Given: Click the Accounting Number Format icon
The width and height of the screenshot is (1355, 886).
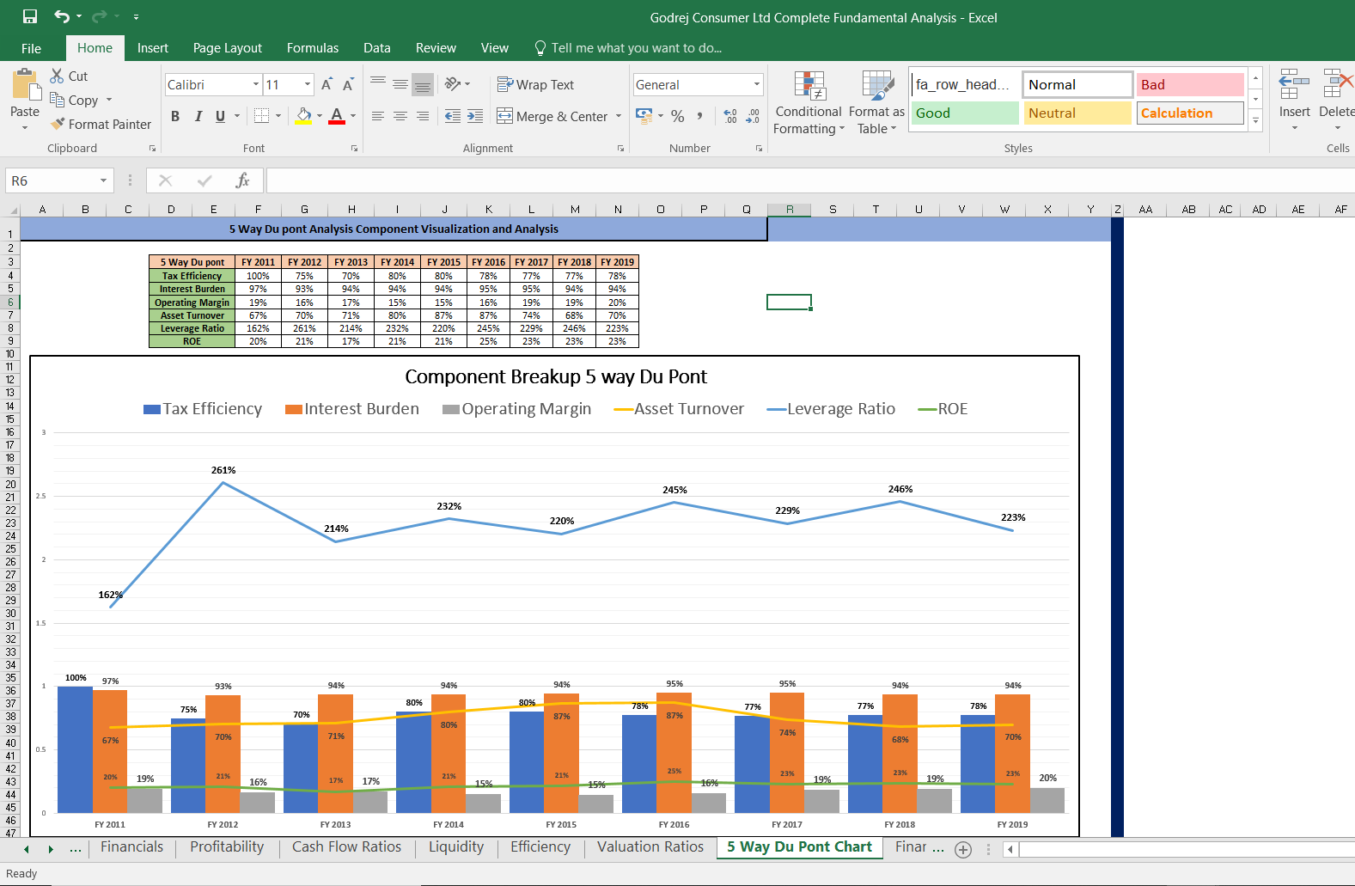Looking at the screenshot, I should (x=644, y=115).
